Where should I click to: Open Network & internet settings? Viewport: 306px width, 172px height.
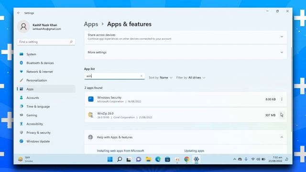click(x=46, y=72)
